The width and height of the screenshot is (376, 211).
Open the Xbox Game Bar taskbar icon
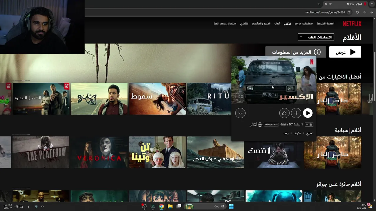153,206
